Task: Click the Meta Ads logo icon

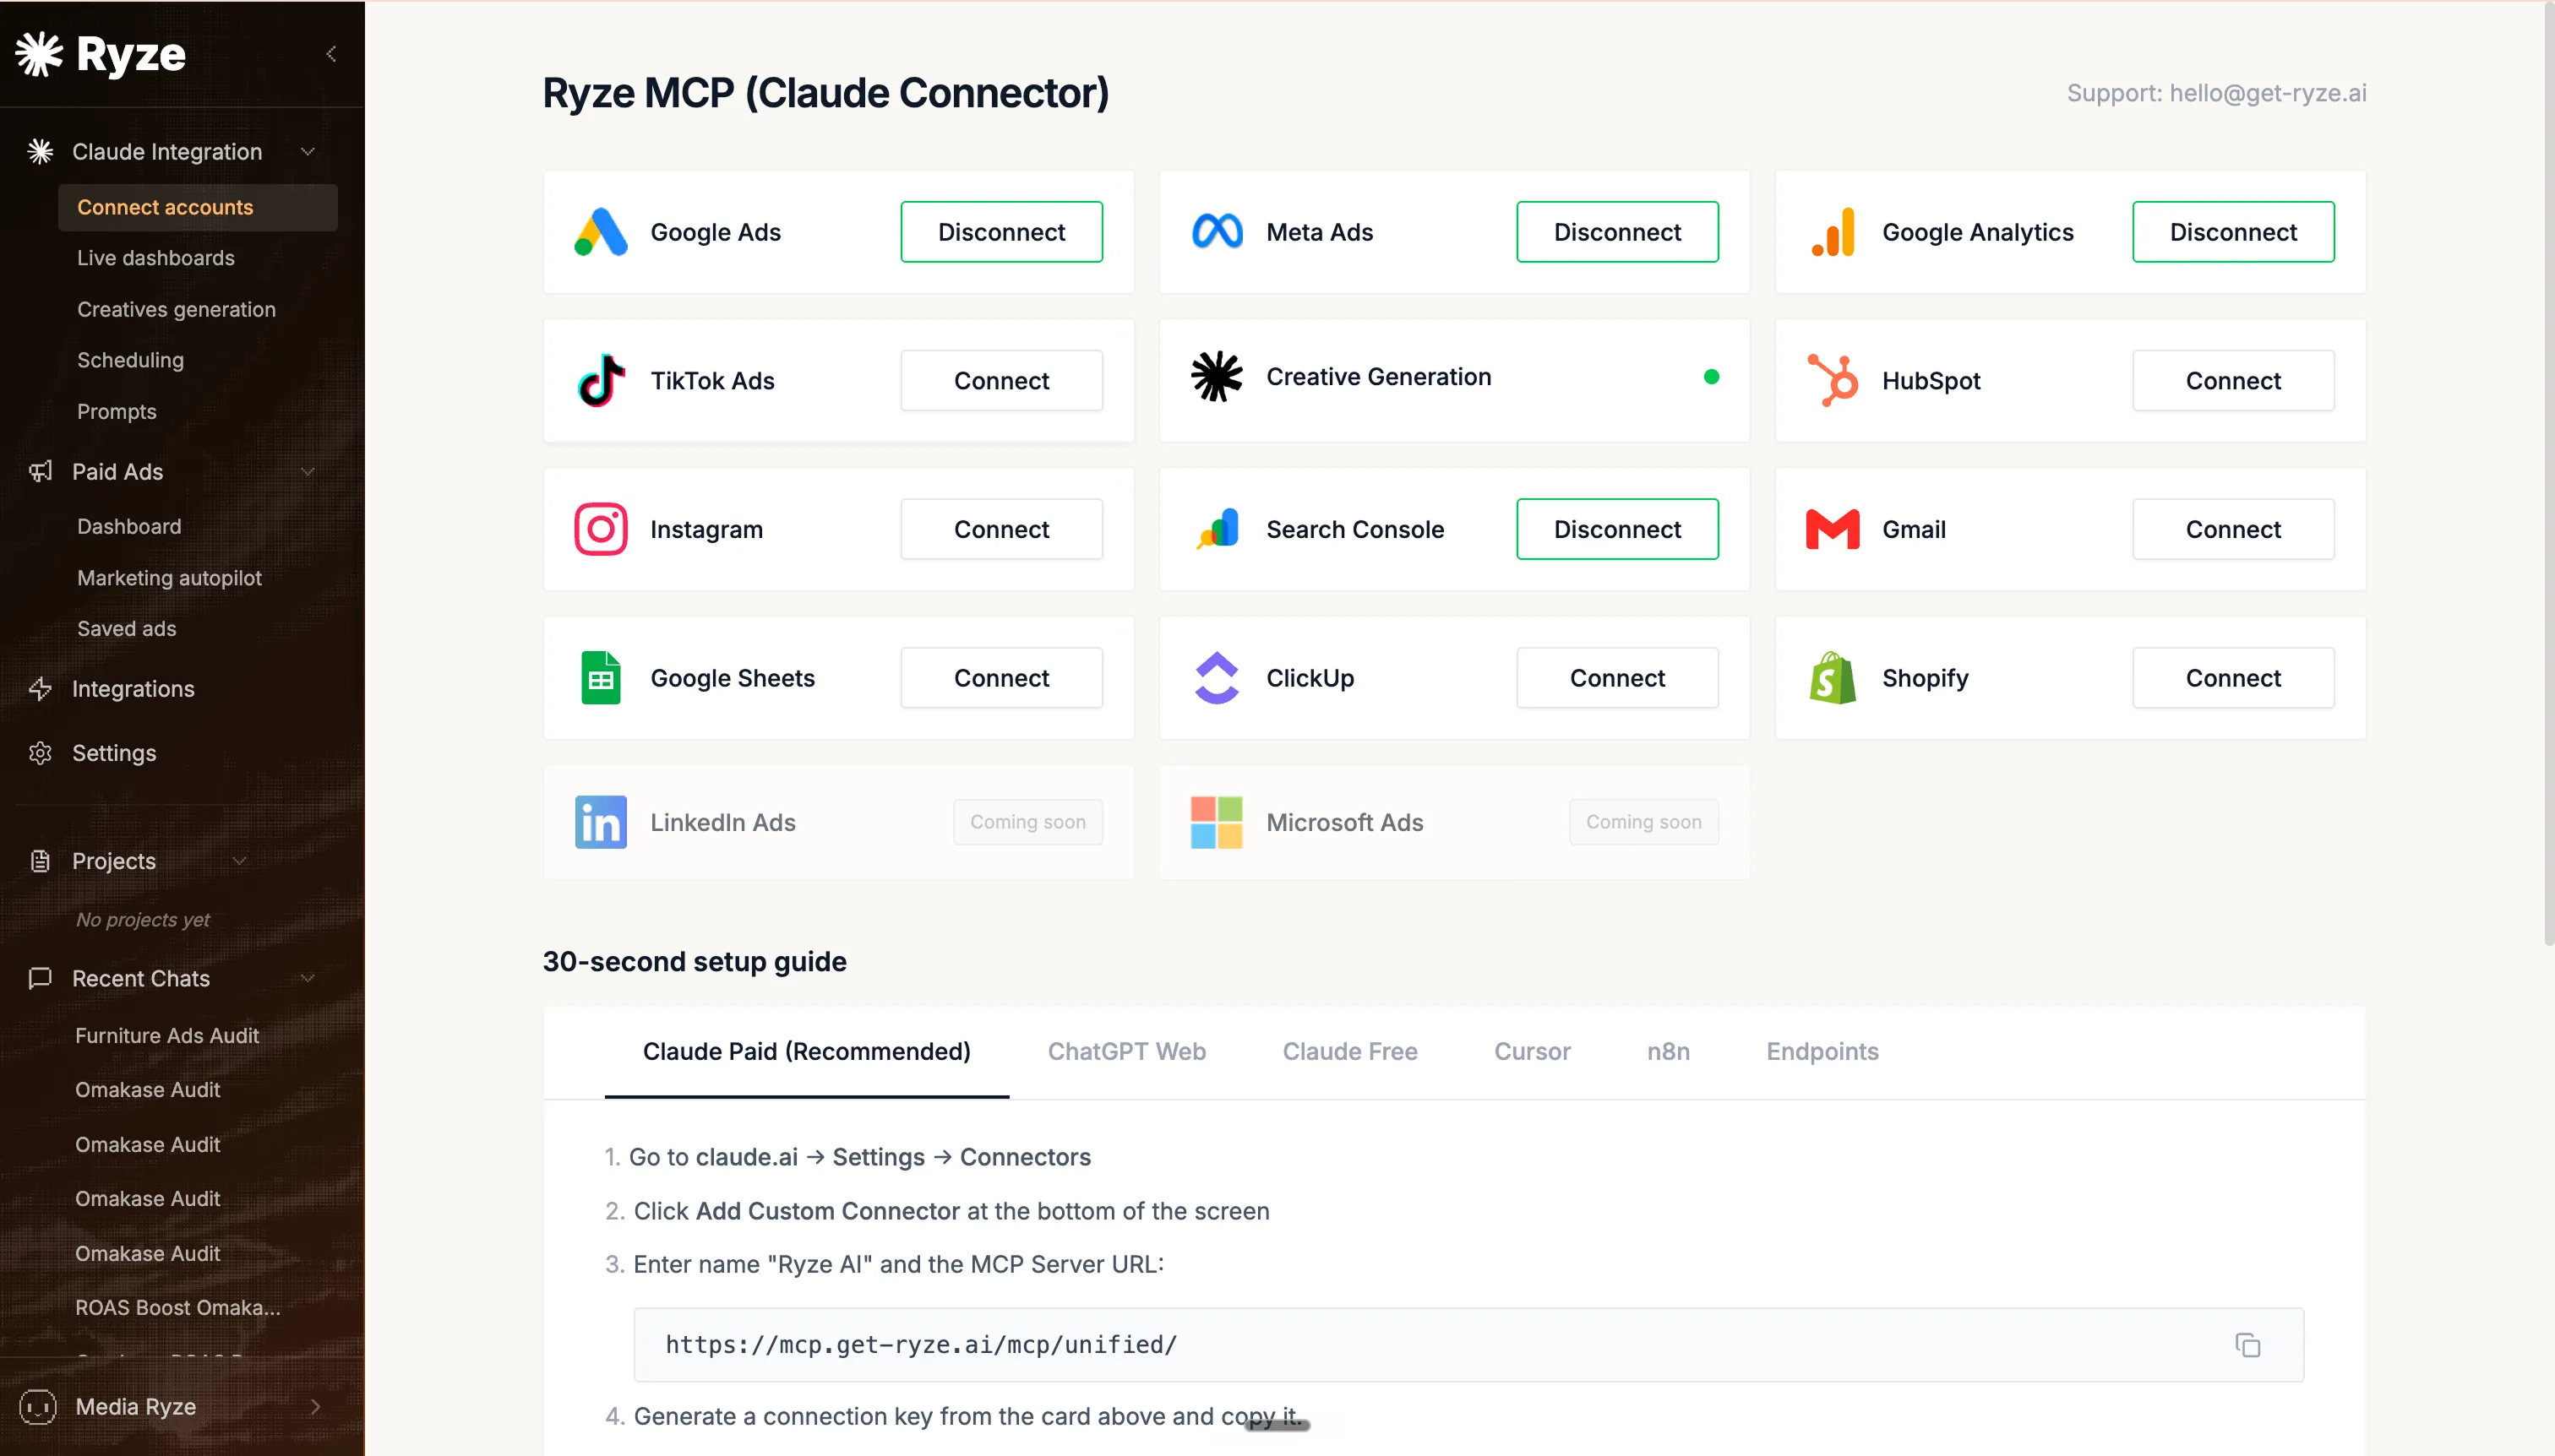Action: (1217, 232)
